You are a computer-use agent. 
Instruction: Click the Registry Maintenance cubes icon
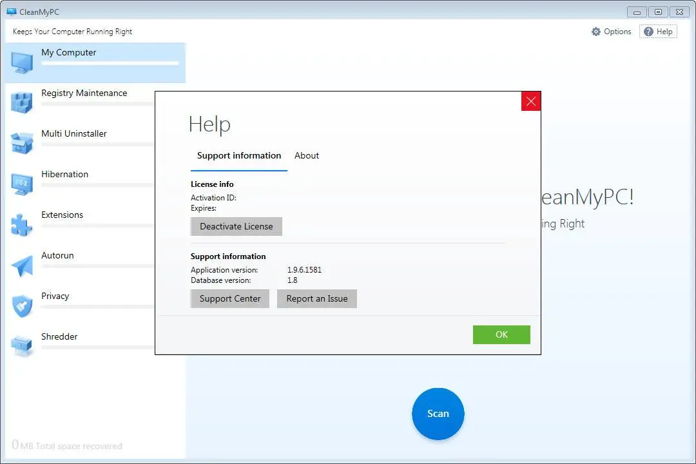22,102
